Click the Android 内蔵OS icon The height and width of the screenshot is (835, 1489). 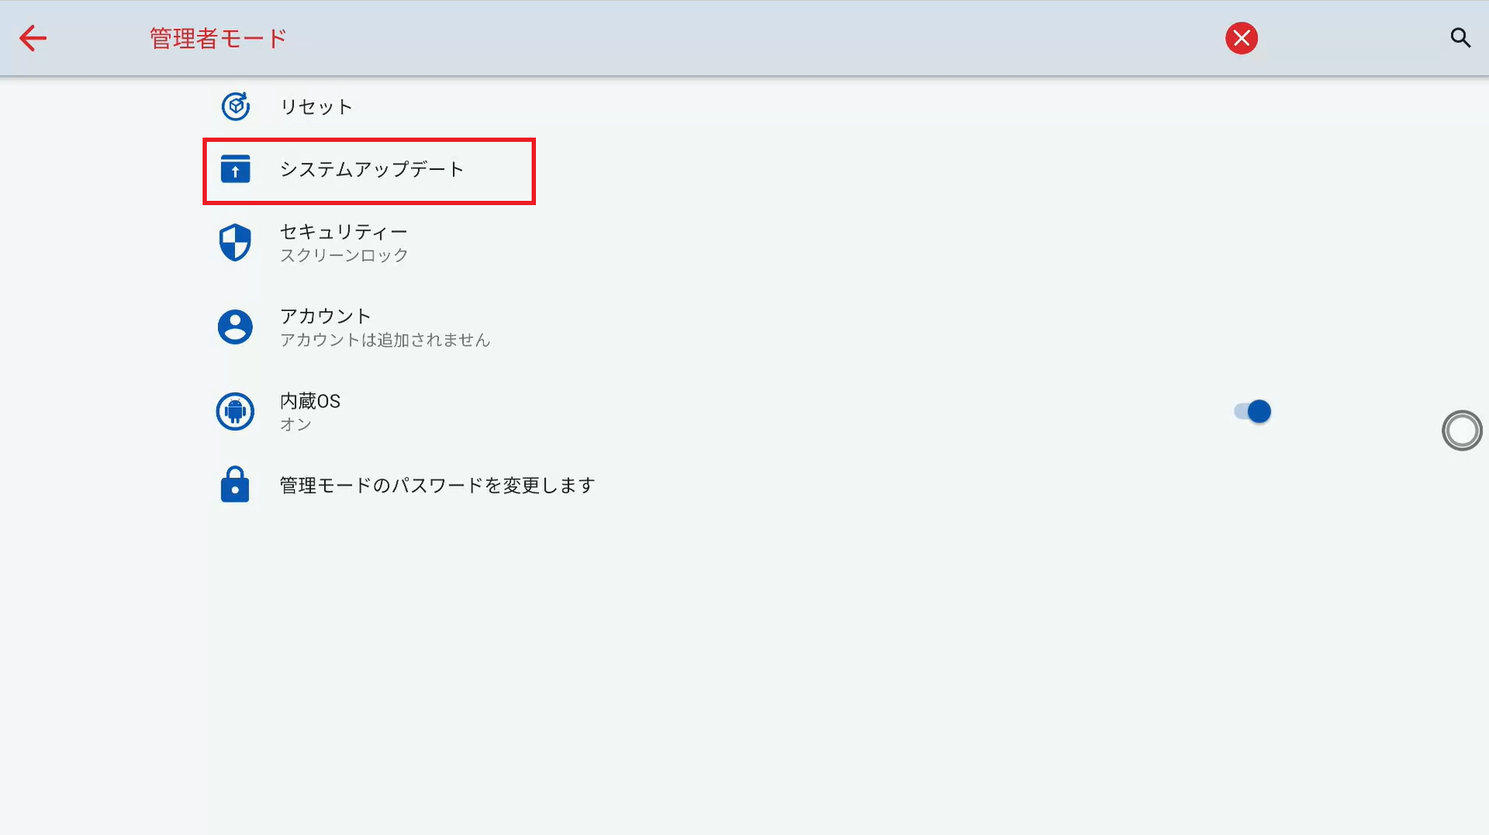235,411
